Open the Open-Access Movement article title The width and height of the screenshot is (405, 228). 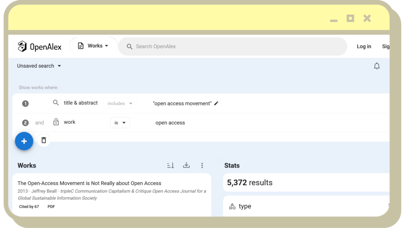click(x=89, y=183)
